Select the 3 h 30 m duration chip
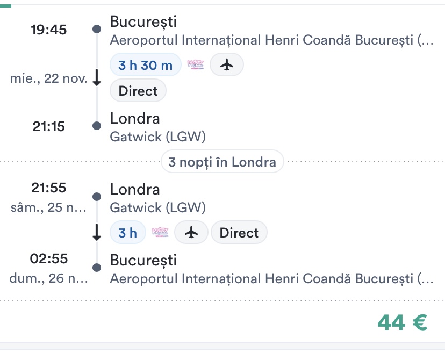Screen dimensions: 445x352 pyautogui.click(x=146, y=65)
